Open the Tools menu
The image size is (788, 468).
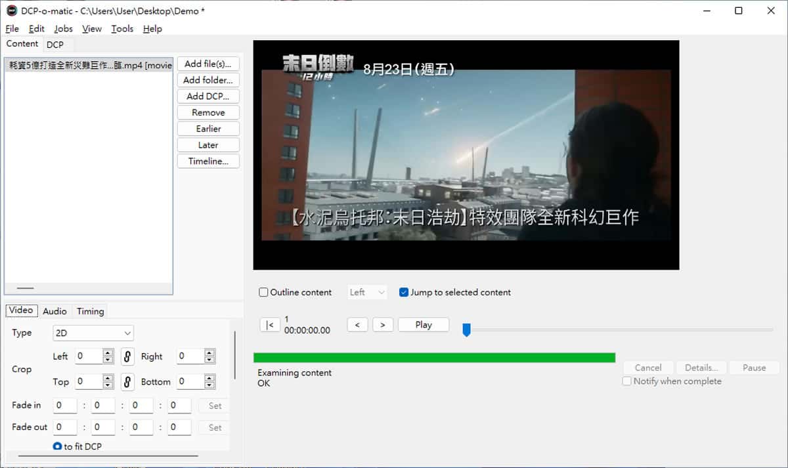122,29
